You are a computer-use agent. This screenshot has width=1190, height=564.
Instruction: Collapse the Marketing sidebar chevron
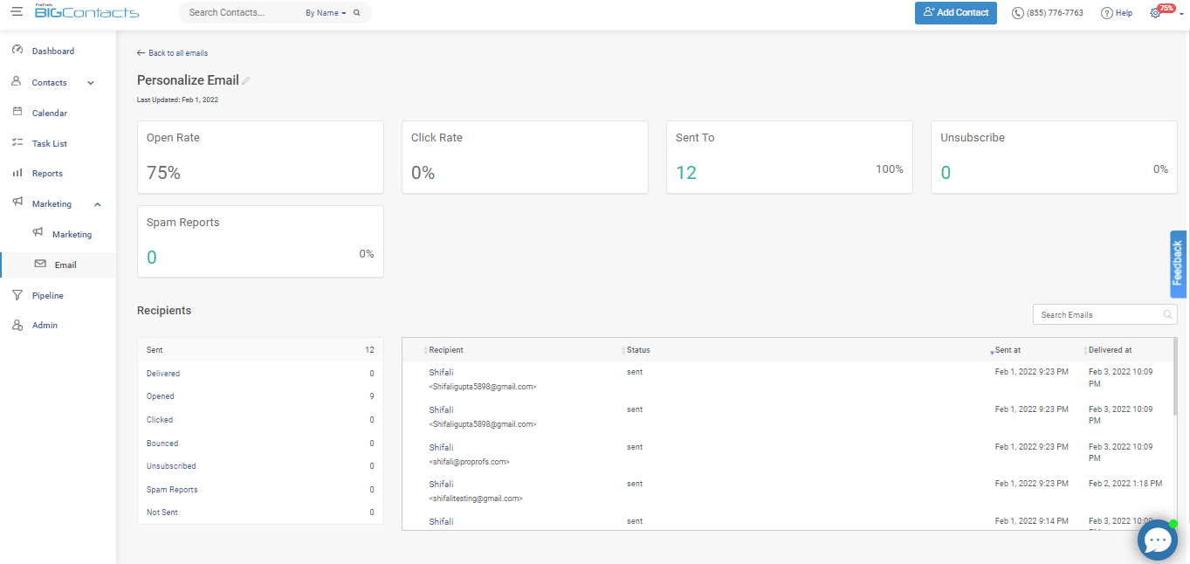click(x=98, y=204)
